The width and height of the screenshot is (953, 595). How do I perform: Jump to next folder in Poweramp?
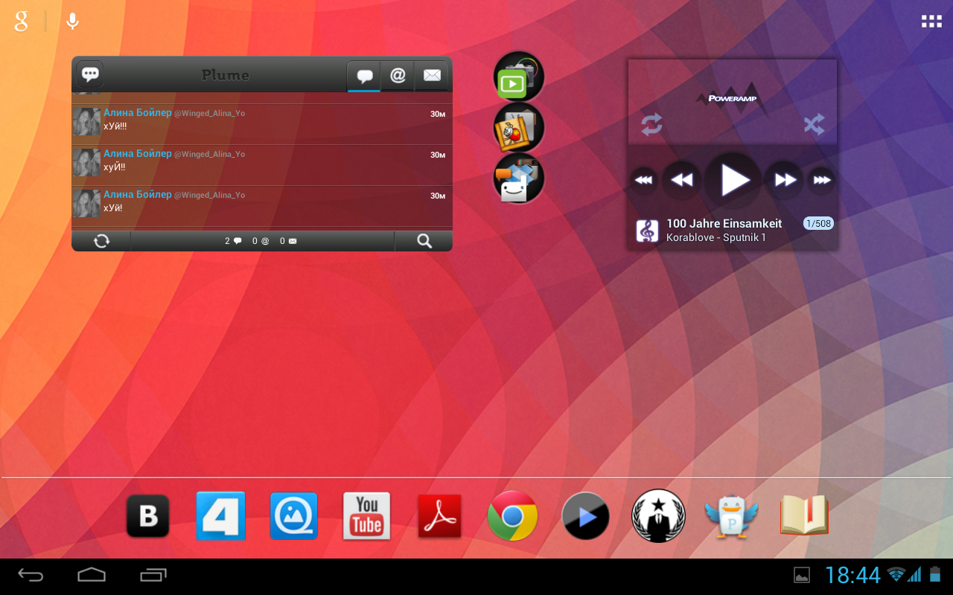point(821,180)
